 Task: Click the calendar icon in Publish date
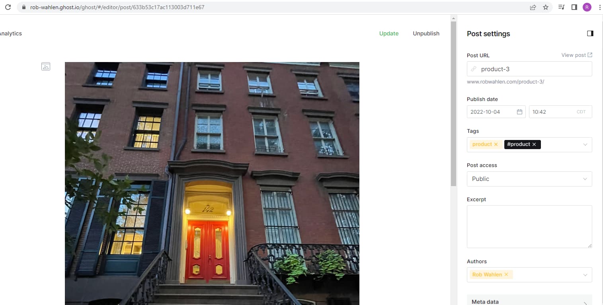coord(519,112)
